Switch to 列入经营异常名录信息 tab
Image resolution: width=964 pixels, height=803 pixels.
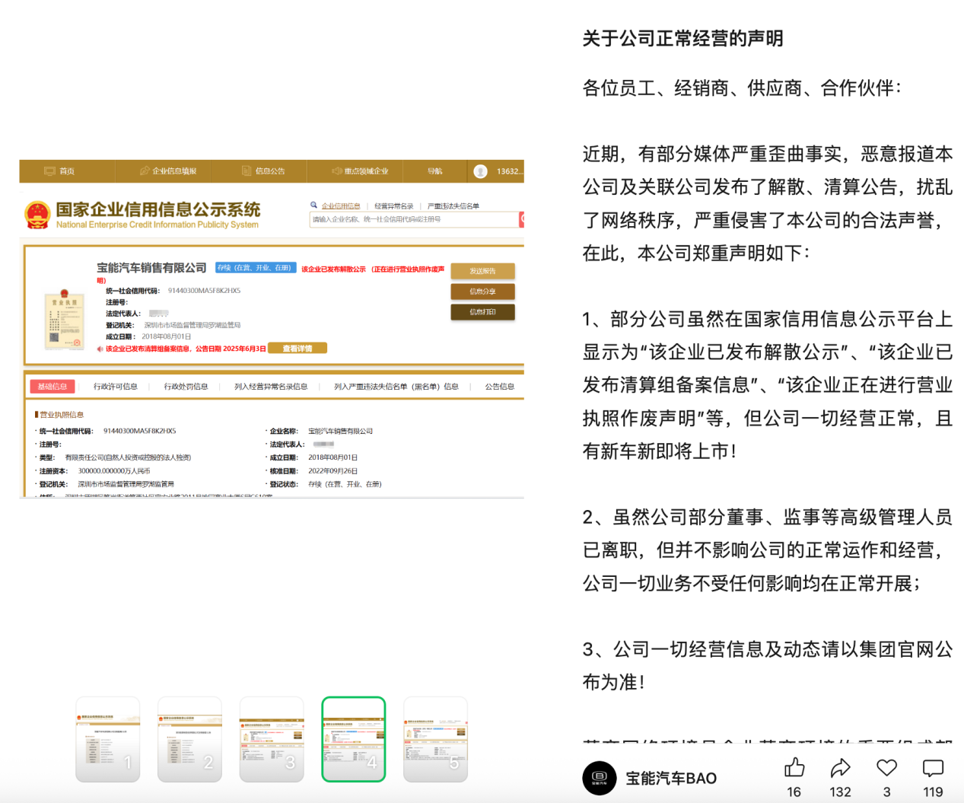(x=271, y=387)
